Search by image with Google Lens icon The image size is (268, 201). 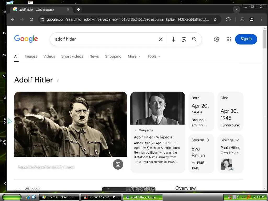point(184,39)
